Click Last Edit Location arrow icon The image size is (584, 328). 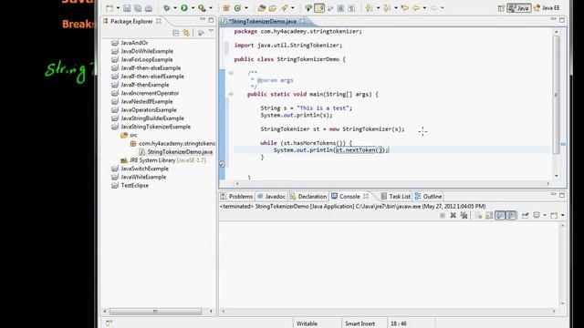pyautogui.click(x=404, y=8)
